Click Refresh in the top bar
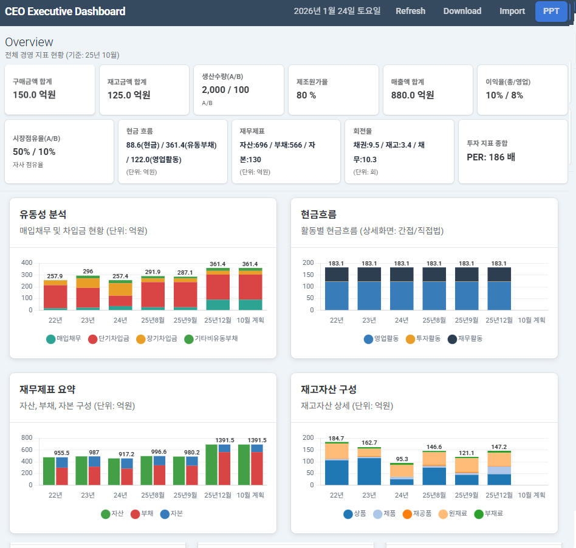 410,11
